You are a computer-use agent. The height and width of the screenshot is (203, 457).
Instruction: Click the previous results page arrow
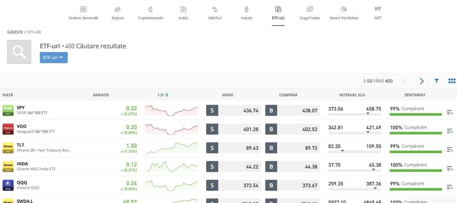405,81
